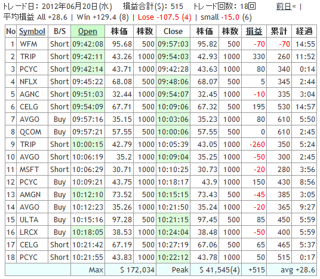The image size is (320, 279).
Task: Sort table by Open time header
Action: tap(88, 32)
